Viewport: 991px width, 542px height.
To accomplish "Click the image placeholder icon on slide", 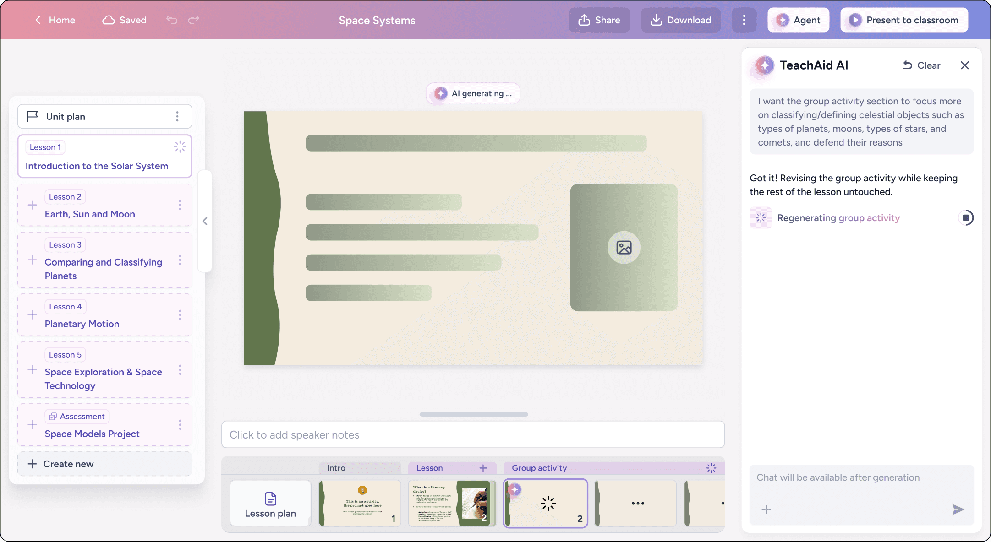I will (x=624, y=247).
